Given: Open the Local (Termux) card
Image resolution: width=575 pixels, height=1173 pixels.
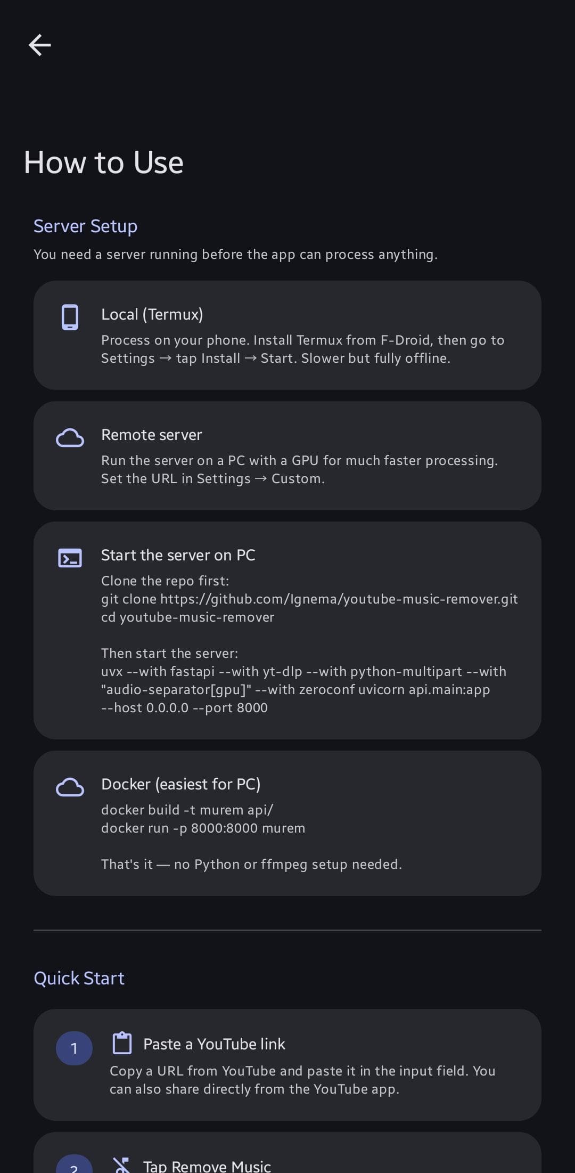Looking at the screenshot, I should tap(287, 335).
